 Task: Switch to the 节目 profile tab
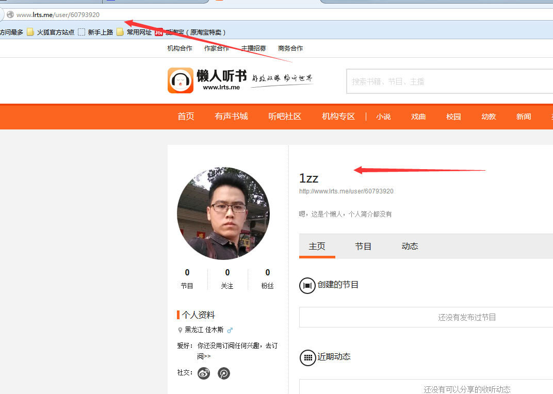coord(363,246)
